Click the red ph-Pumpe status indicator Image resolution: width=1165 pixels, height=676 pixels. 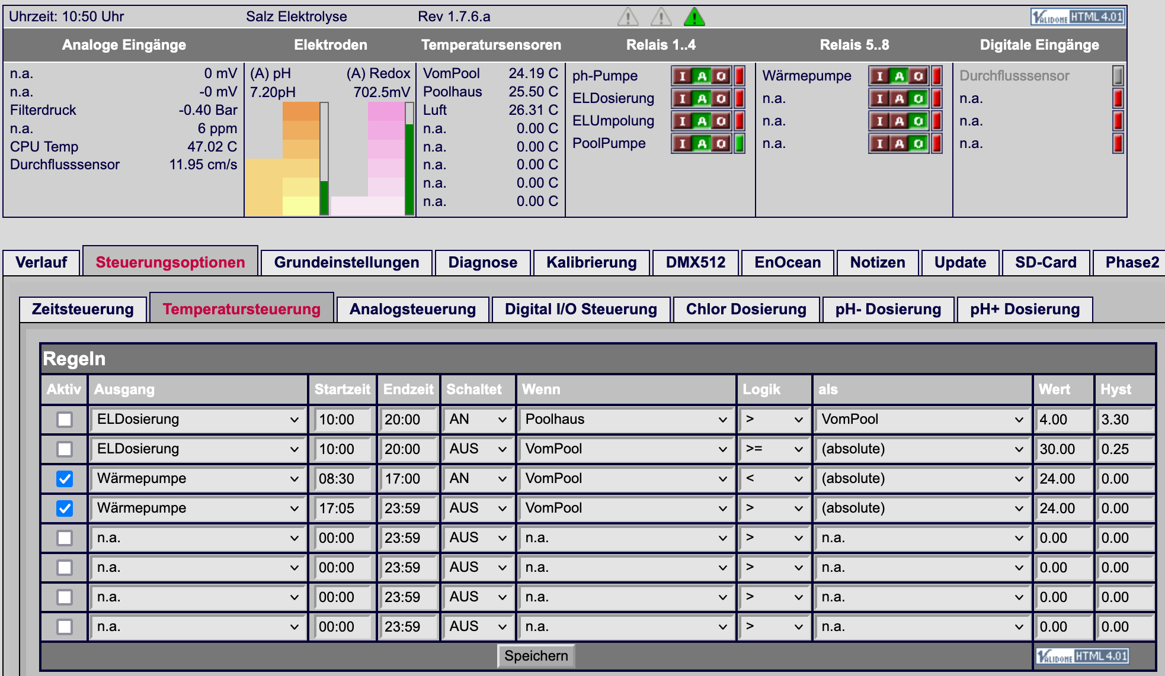pyautogui.click(x=739, y=76)
